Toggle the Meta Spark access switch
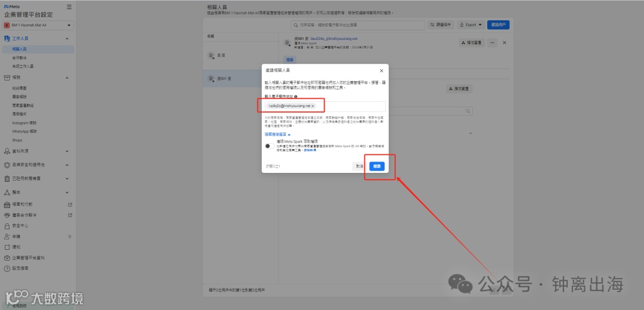 tap(270, 146)
